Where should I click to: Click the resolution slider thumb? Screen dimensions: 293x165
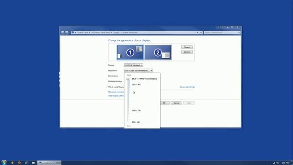click(x=128, y=79)
